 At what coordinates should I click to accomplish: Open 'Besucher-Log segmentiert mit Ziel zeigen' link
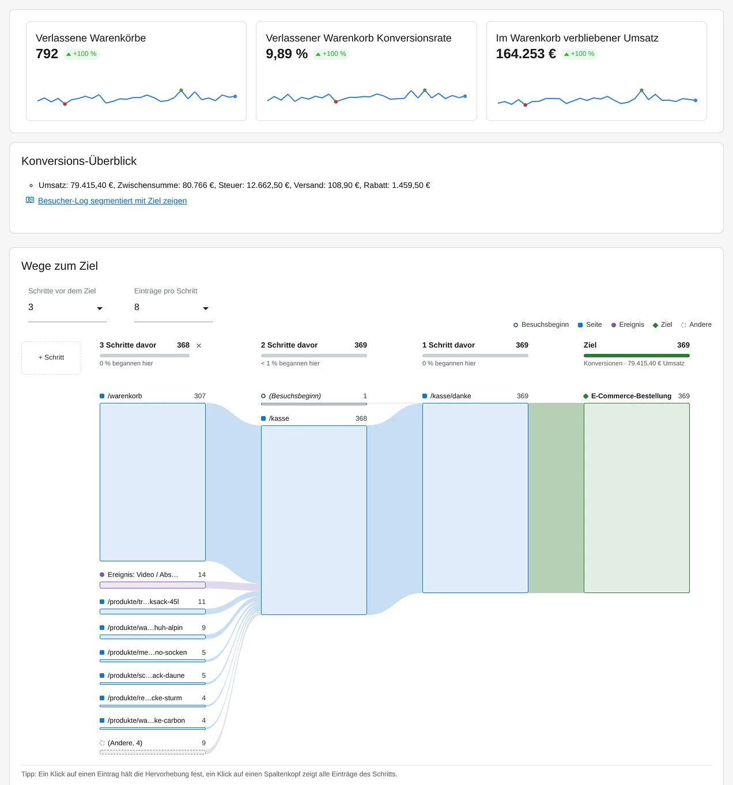112,201
